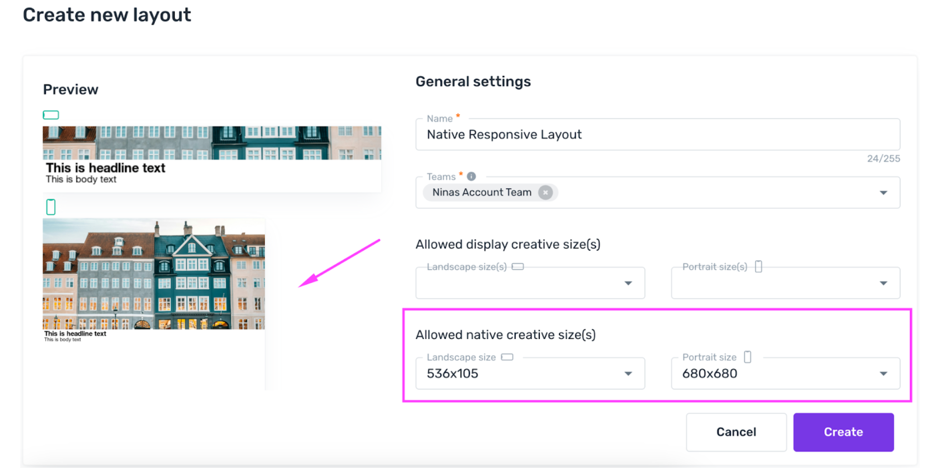Image resolution: width=943 pixels, height=475 pixels.
Task: Click the '24/255' character counter
Action: 883,158
